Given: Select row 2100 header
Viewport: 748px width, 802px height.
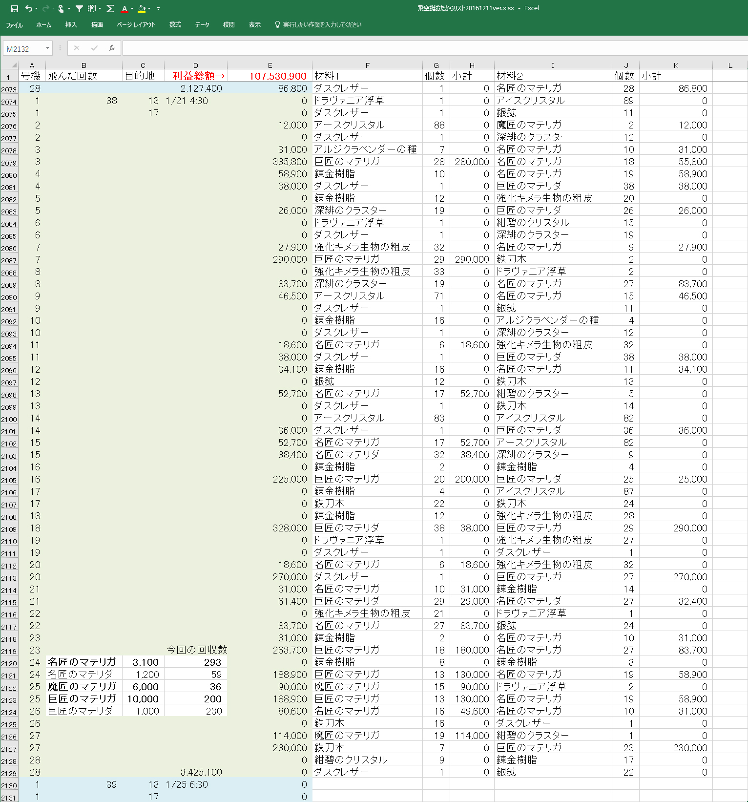Looking at the screenshot, I should pyautogui.click(x=9, y=419).
